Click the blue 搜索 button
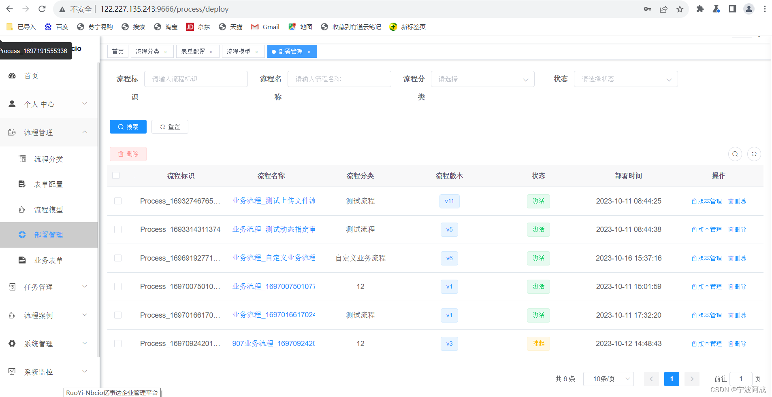The image size is (772, 397). [x=128, y=127]
